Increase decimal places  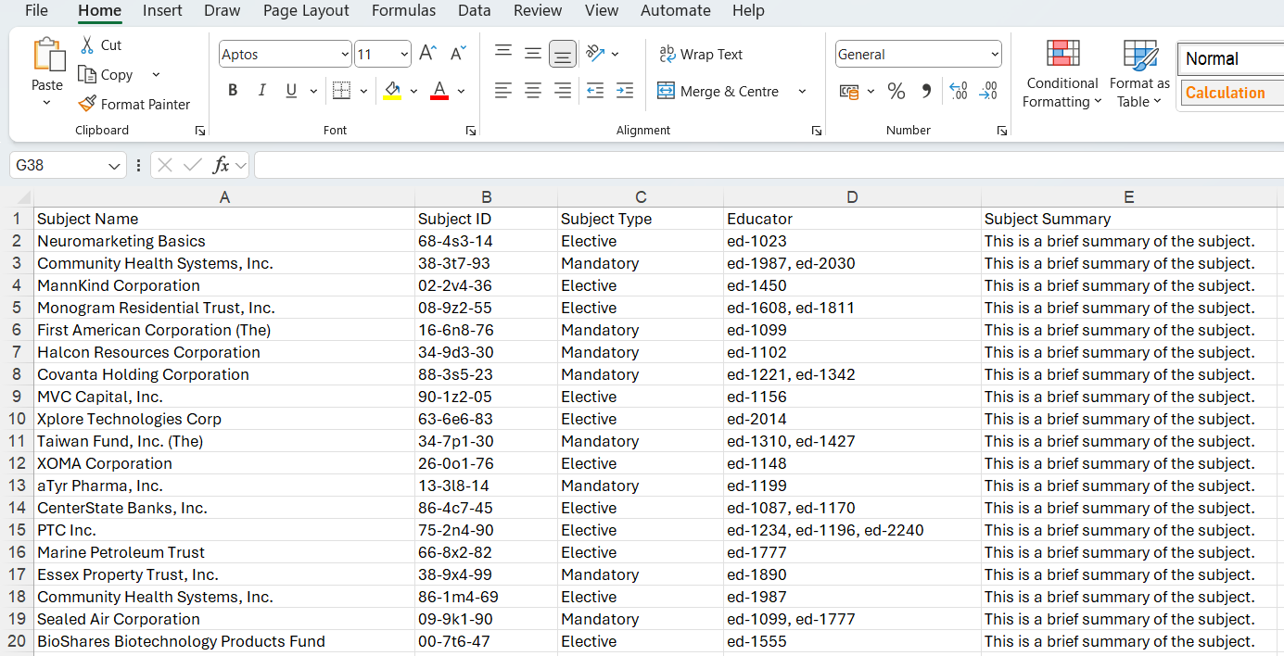959,91
